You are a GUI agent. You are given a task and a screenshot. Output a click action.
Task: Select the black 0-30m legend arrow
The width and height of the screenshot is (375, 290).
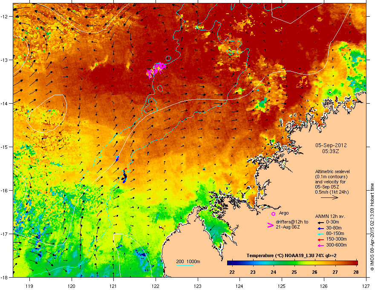pyautogui.click(x=321, y=223)
